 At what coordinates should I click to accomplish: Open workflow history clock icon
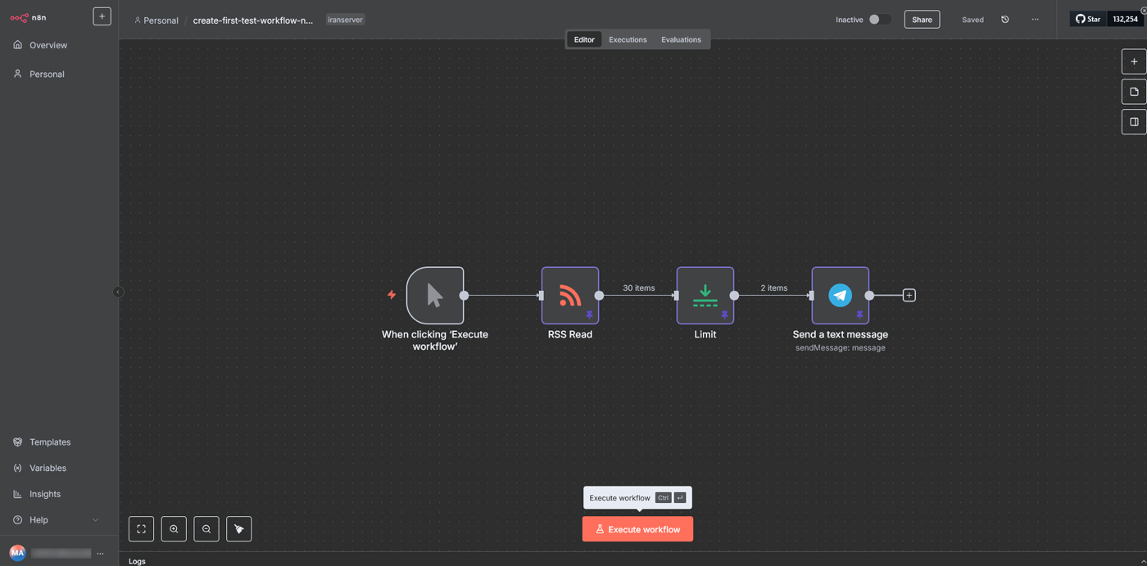1005,20
